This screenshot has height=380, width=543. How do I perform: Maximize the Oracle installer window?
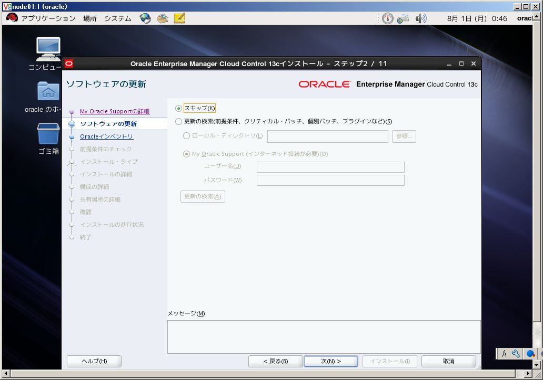pos(461,64)
